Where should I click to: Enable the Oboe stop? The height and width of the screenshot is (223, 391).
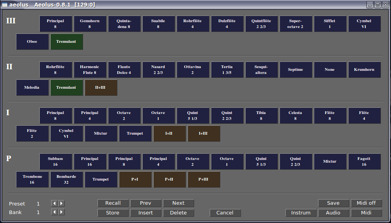32,42
